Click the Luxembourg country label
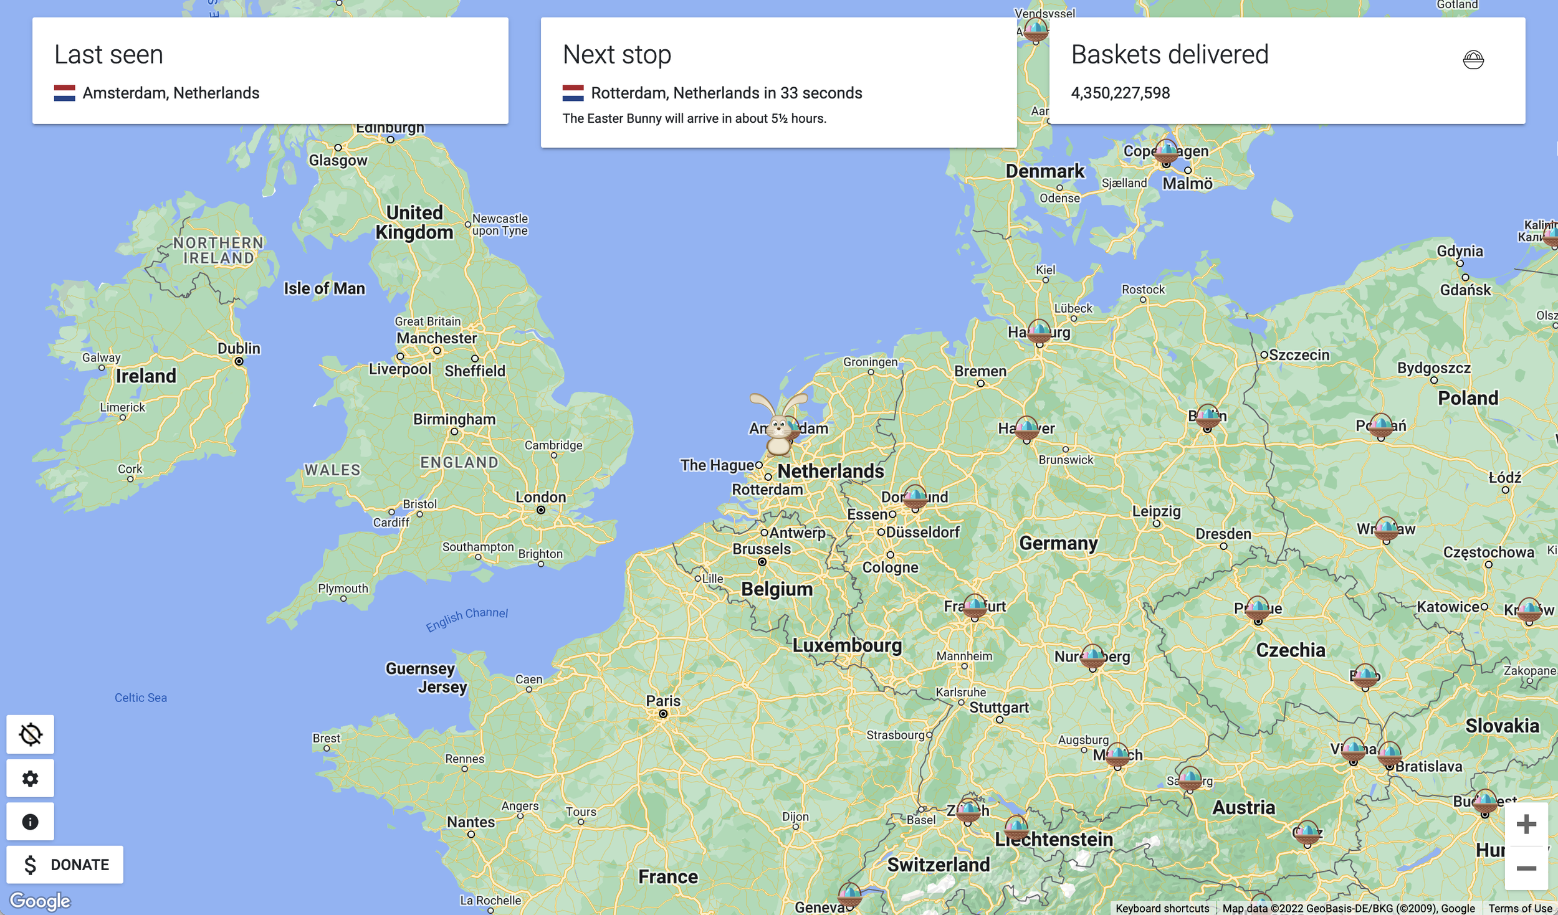 click(x=847, y=645)
